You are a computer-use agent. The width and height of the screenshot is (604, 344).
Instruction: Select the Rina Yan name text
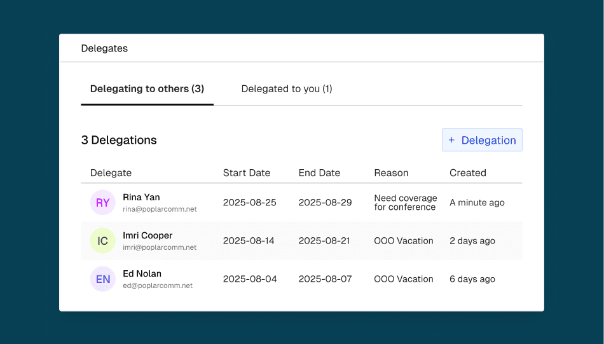[141, 197]
